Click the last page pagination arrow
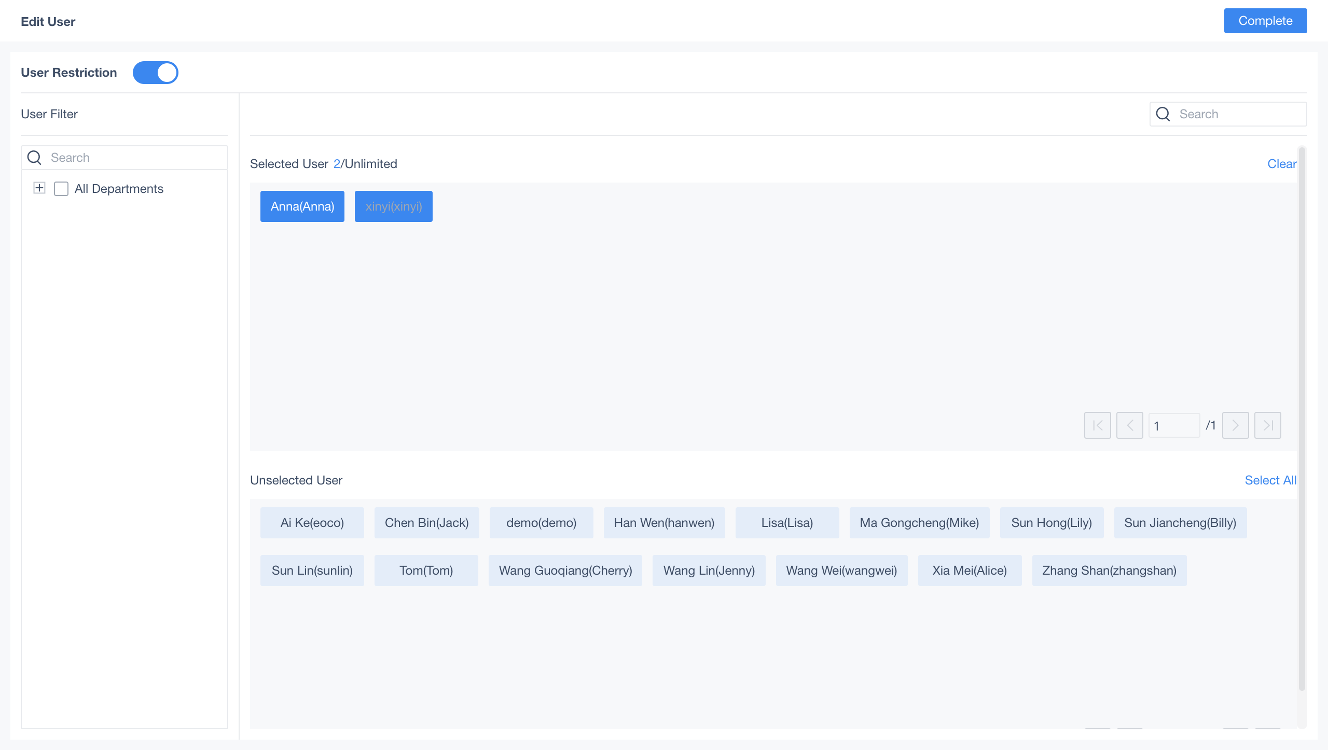Screen dimensions: 1328x750 pyautogui.click(x=1267, y=425)
